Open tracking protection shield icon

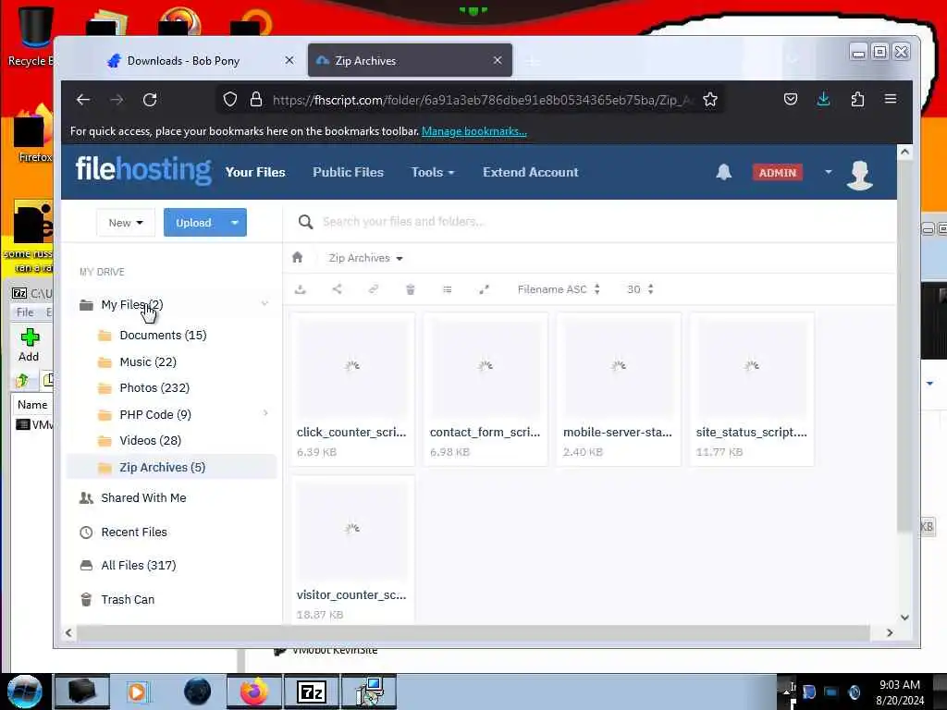click(x=230, y=99)
